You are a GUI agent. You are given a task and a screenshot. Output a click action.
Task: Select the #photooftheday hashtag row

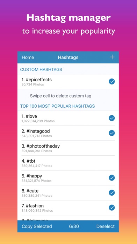tap(68, 148)
